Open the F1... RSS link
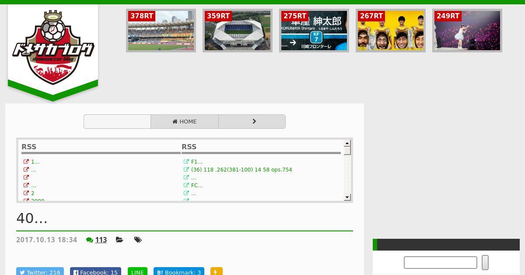 [x=197, y=162]
